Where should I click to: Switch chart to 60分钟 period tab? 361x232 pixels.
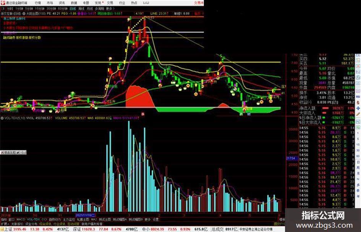point(63,9)
